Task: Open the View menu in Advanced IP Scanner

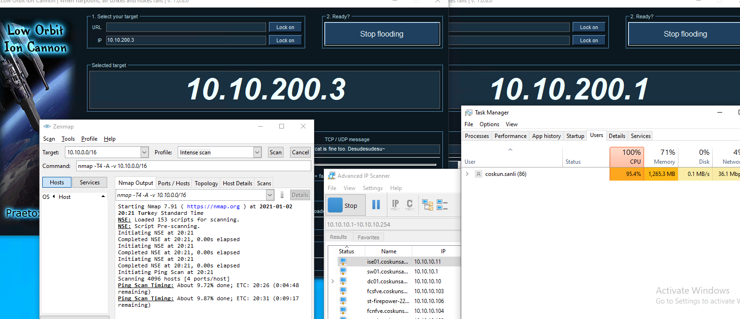Action: tap(349, 188)
